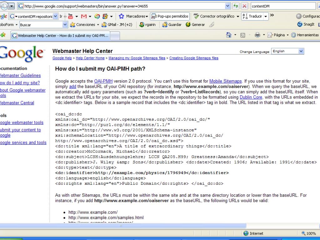The height and width of the screenshot is (240, 320).
Task: Click the RoboForm Guardar save icon
Action: pos(165,25)
